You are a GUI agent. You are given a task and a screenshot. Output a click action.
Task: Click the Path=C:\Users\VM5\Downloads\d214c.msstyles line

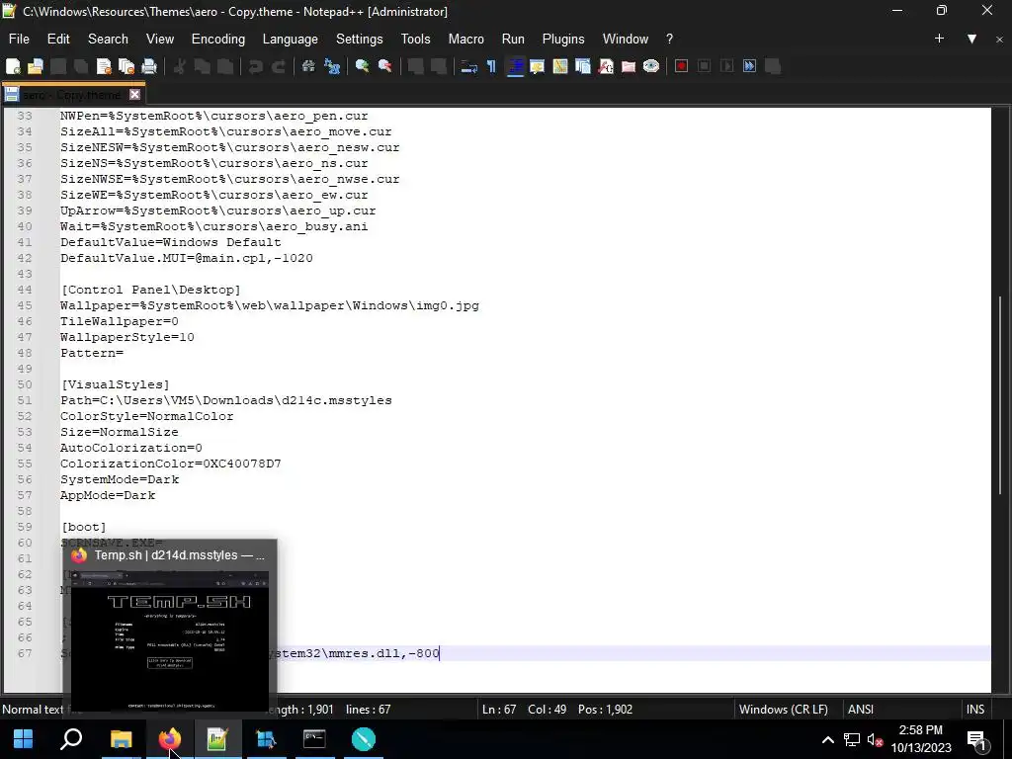[x=226, y=400]
